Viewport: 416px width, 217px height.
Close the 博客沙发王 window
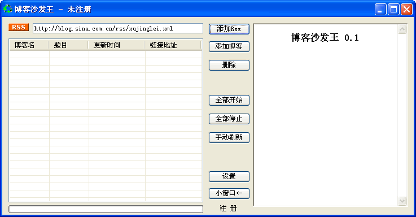click(406, 9)
